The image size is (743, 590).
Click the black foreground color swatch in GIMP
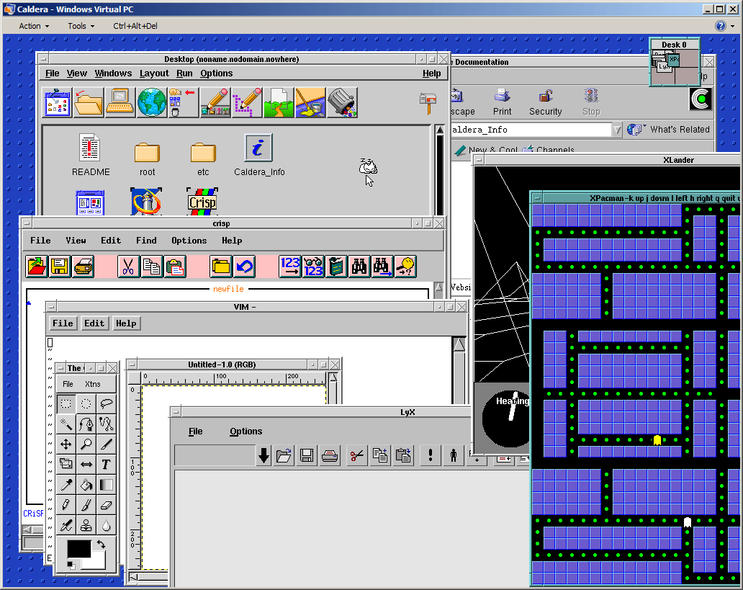point(78,549)
